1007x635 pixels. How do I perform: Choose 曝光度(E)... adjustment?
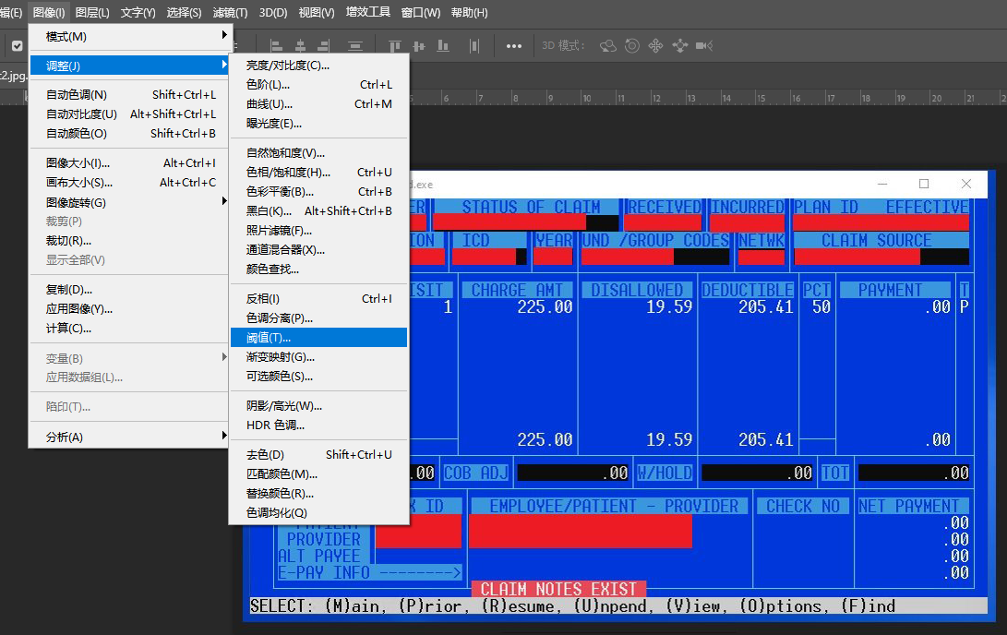pos(318,124)
